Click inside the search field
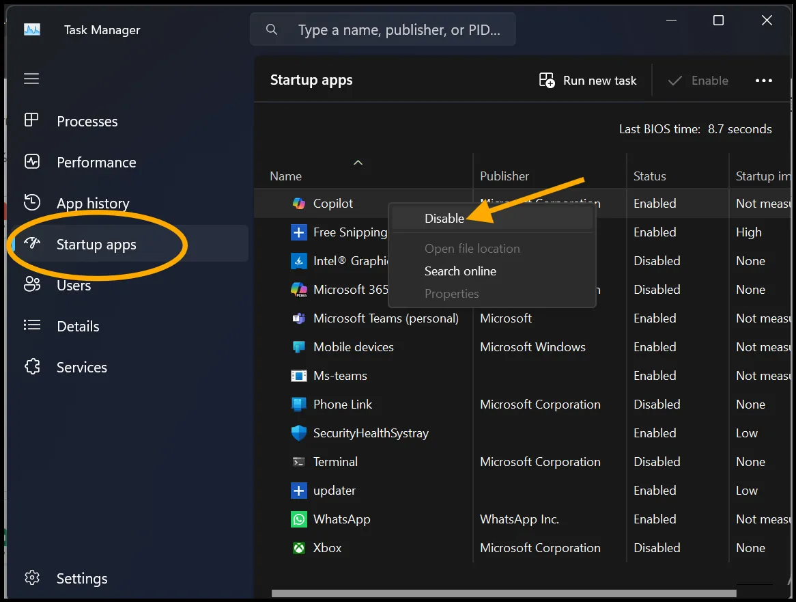The width and height of the screenshot is (796, 602). (382, 29)
